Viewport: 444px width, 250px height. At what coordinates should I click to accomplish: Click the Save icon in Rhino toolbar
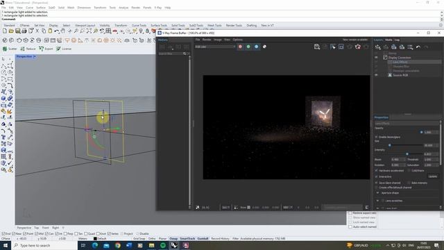[x=17, y=31]
